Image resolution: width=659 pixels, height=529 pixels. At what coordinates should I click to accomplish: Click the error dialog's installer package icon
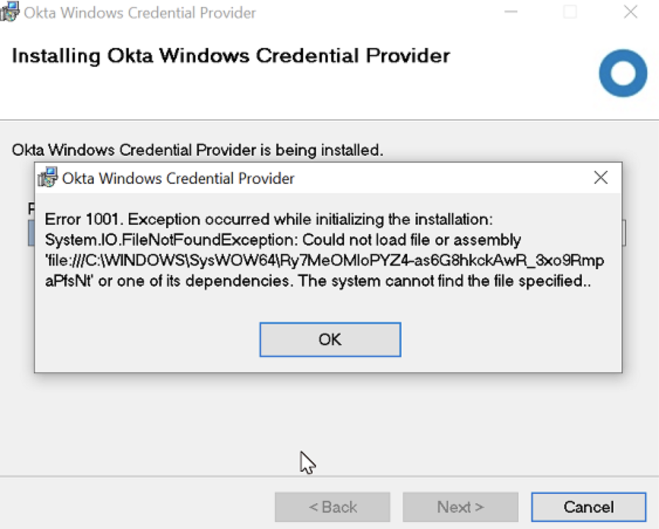[x=47, y=177]
